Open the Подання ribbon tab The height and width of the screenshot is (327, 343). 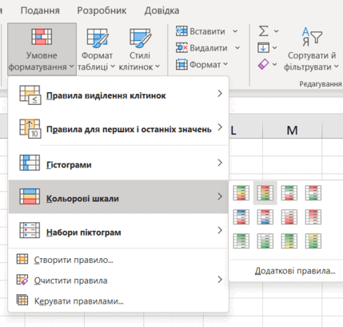[40, 10]
